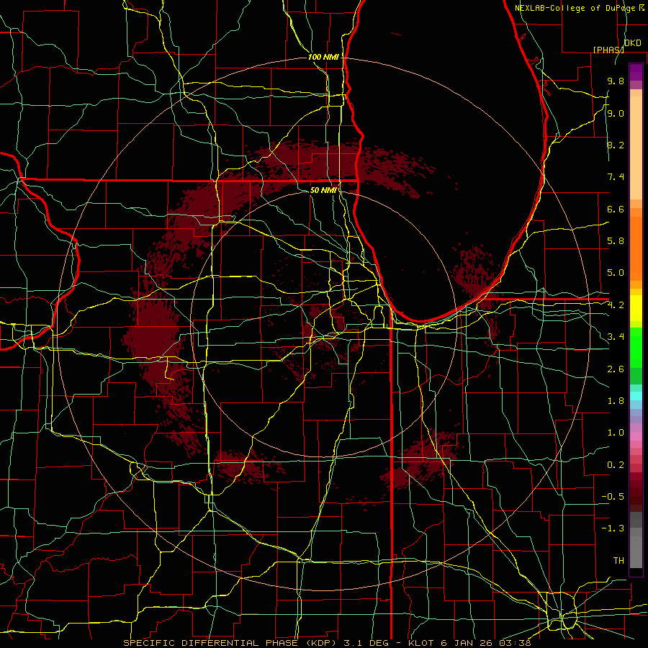Select the 9.8 value on the color scale
648x648 pixels.
pyautogui.click(x=616, y=81)
